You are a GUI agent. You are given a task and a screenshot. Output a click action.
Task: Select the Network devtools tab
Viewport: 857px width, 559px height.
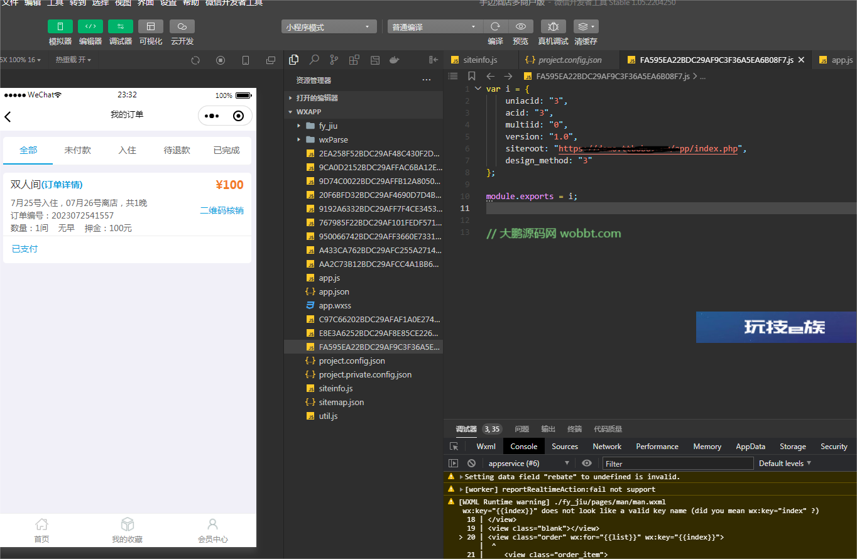coord(607,447)
